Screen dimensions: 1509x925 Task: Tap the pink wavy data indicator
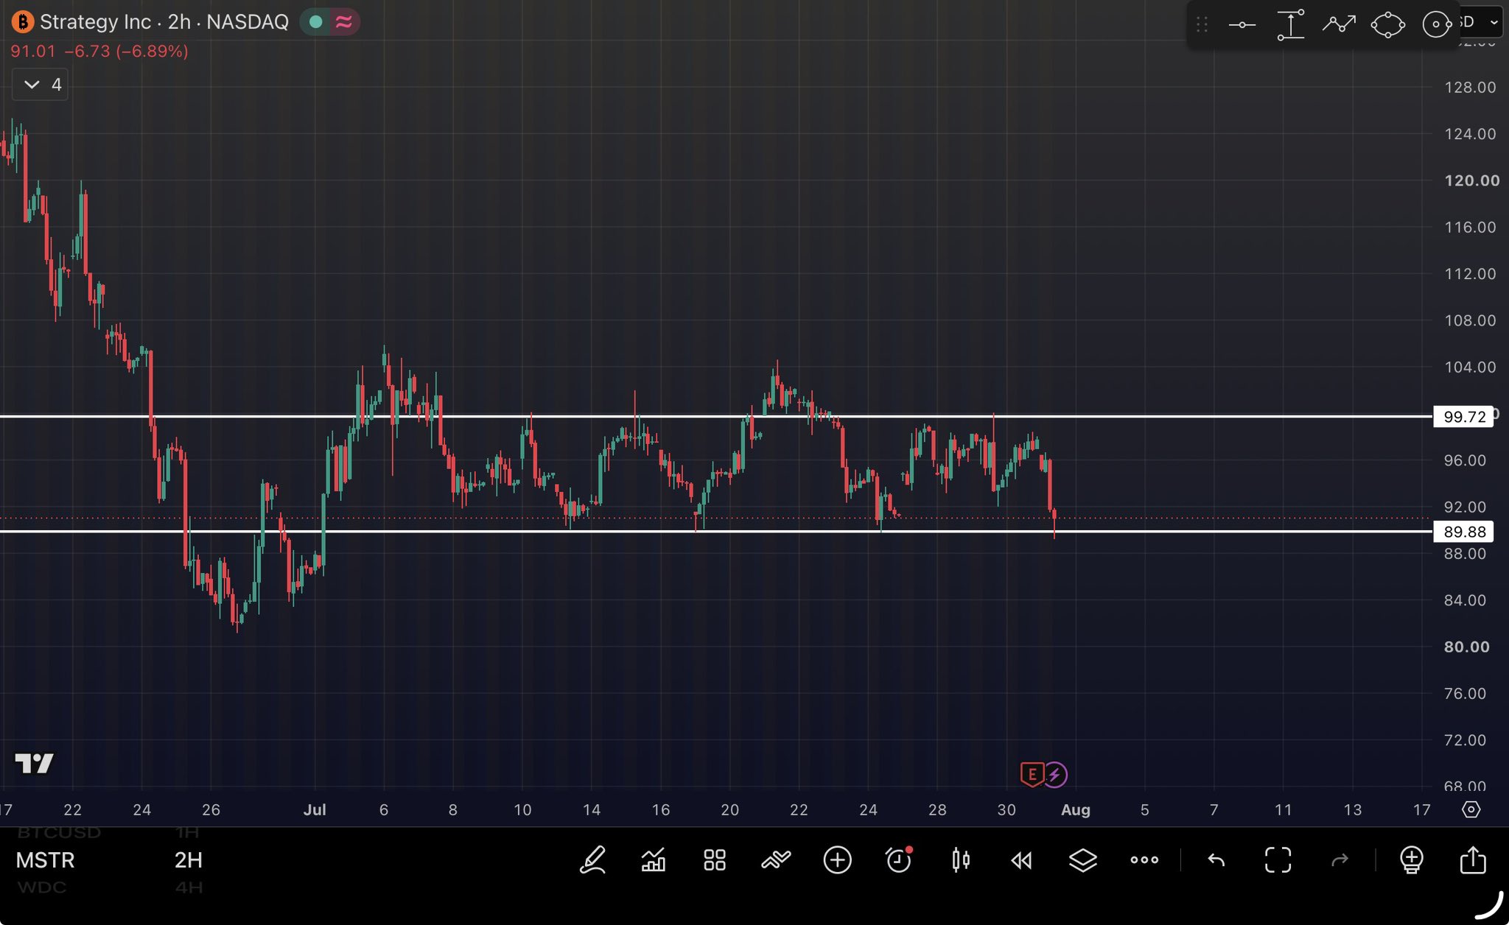343,22
